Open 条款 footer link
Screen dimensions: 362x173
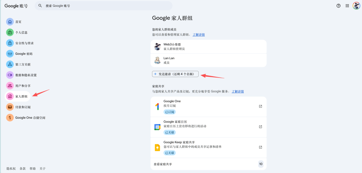point(23,169)
